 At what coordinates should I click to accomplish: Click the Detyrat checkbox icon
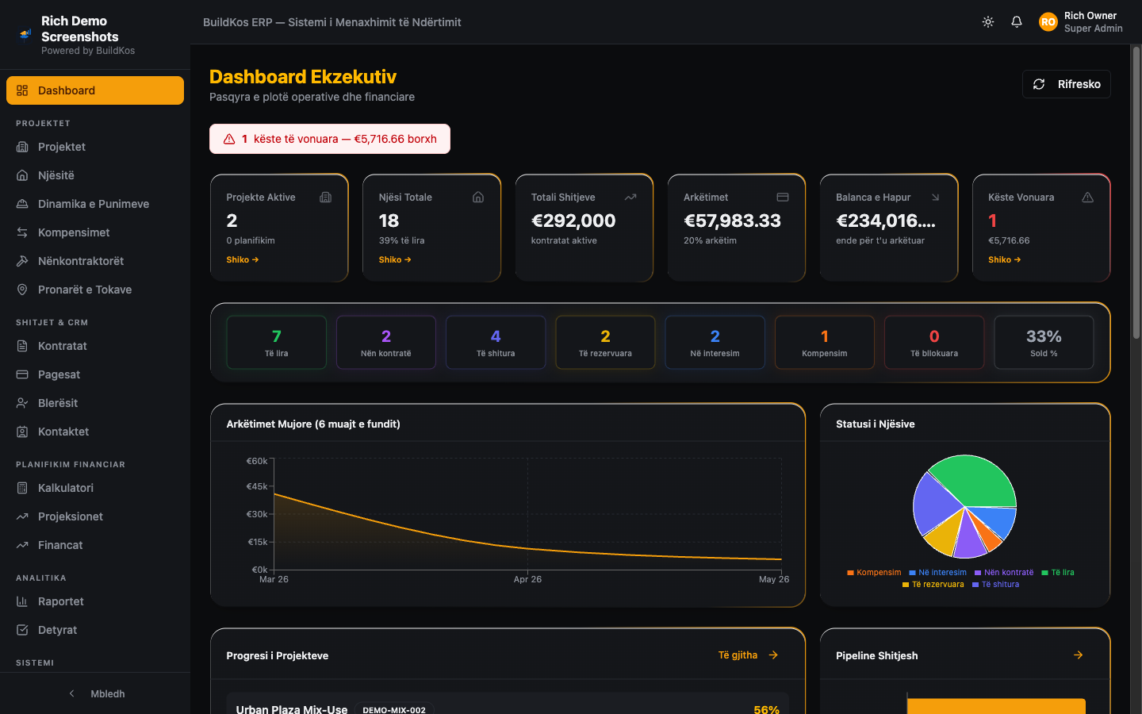coord(22,630)
